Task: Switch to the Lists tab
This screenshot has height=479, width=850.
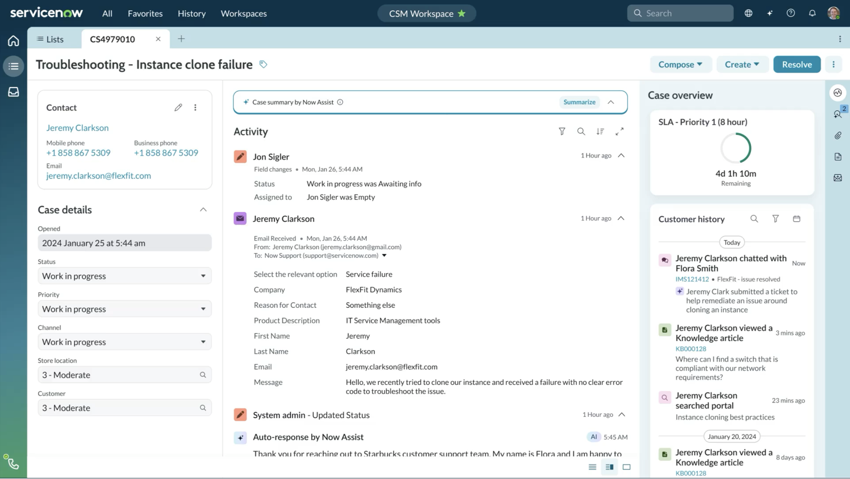Action: click(x=51, y=39)
